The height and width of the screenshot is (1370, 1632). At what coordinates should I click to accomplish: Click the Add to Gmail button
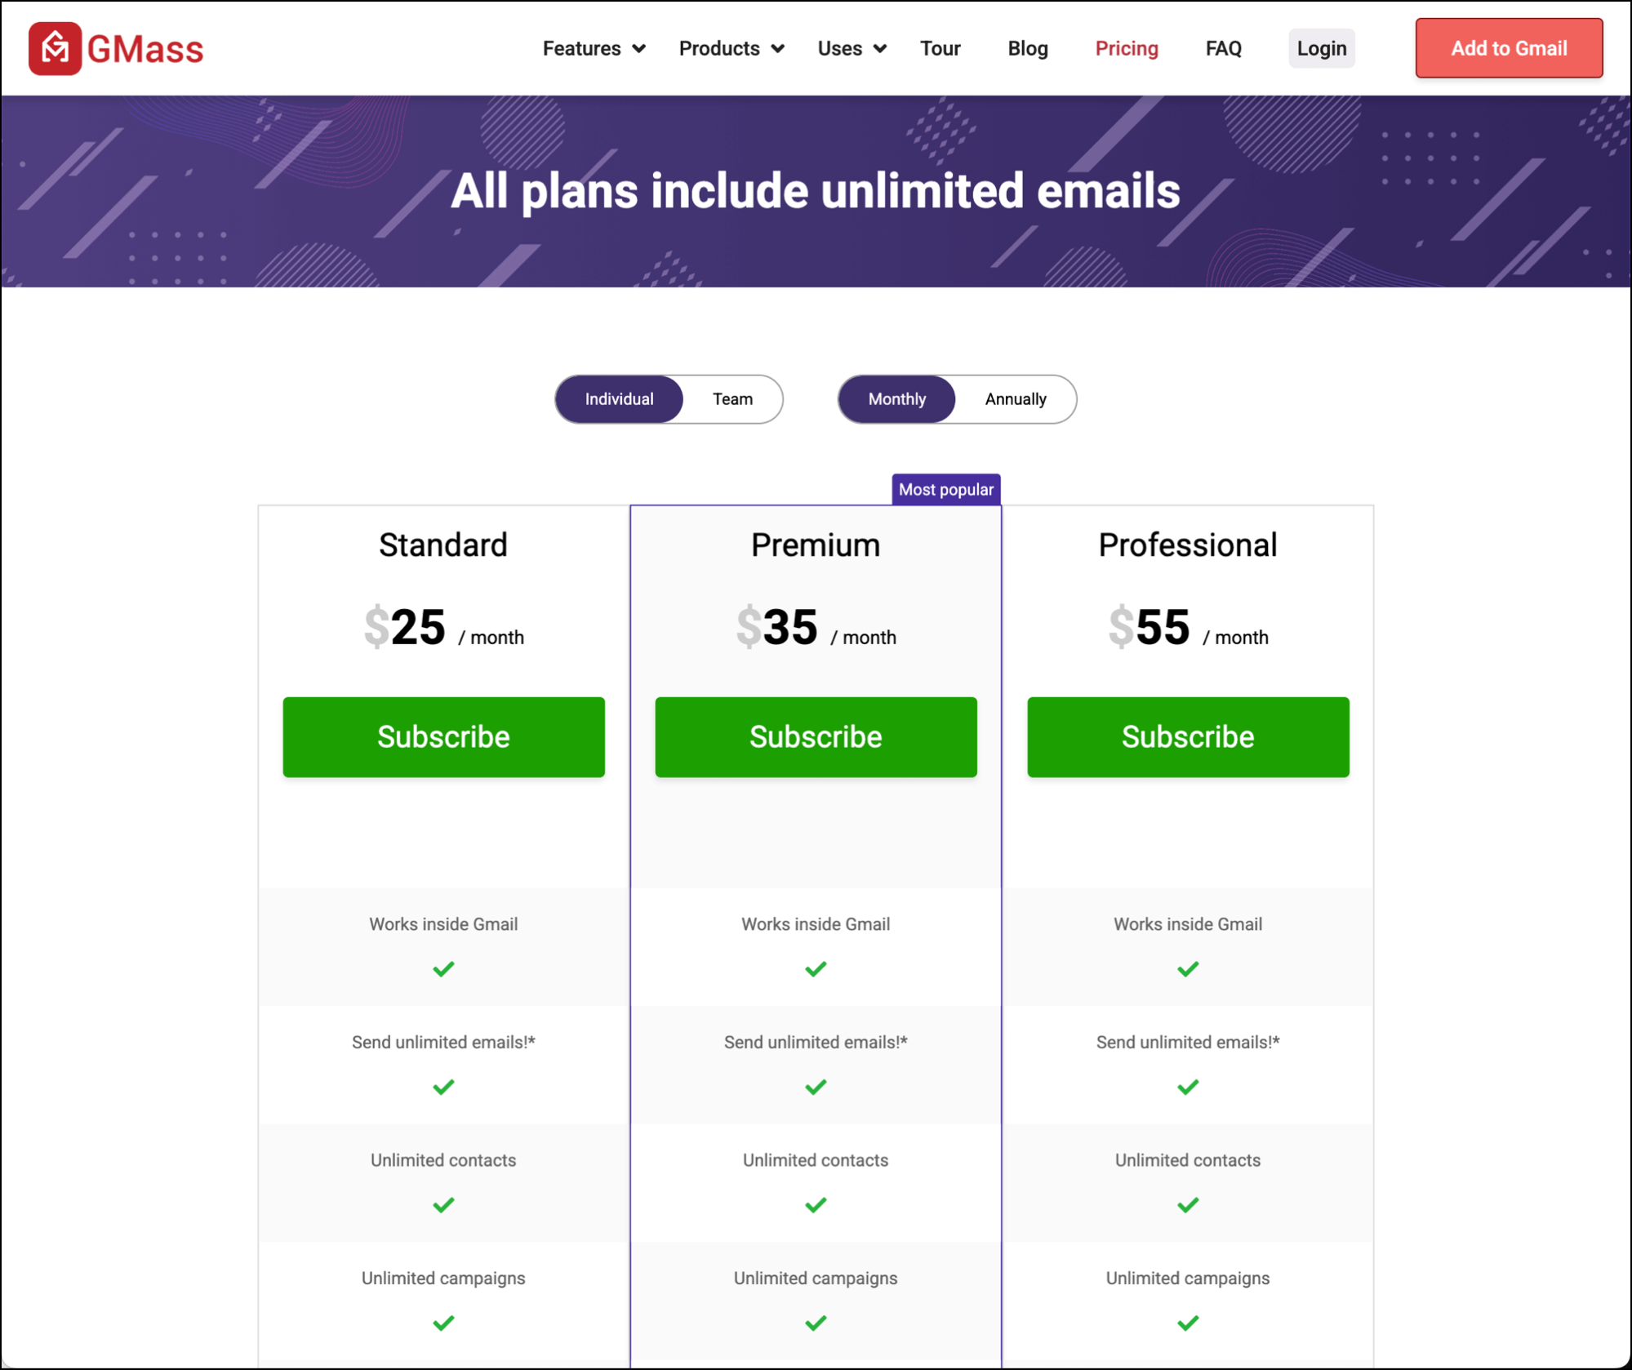coord(1509,48)
